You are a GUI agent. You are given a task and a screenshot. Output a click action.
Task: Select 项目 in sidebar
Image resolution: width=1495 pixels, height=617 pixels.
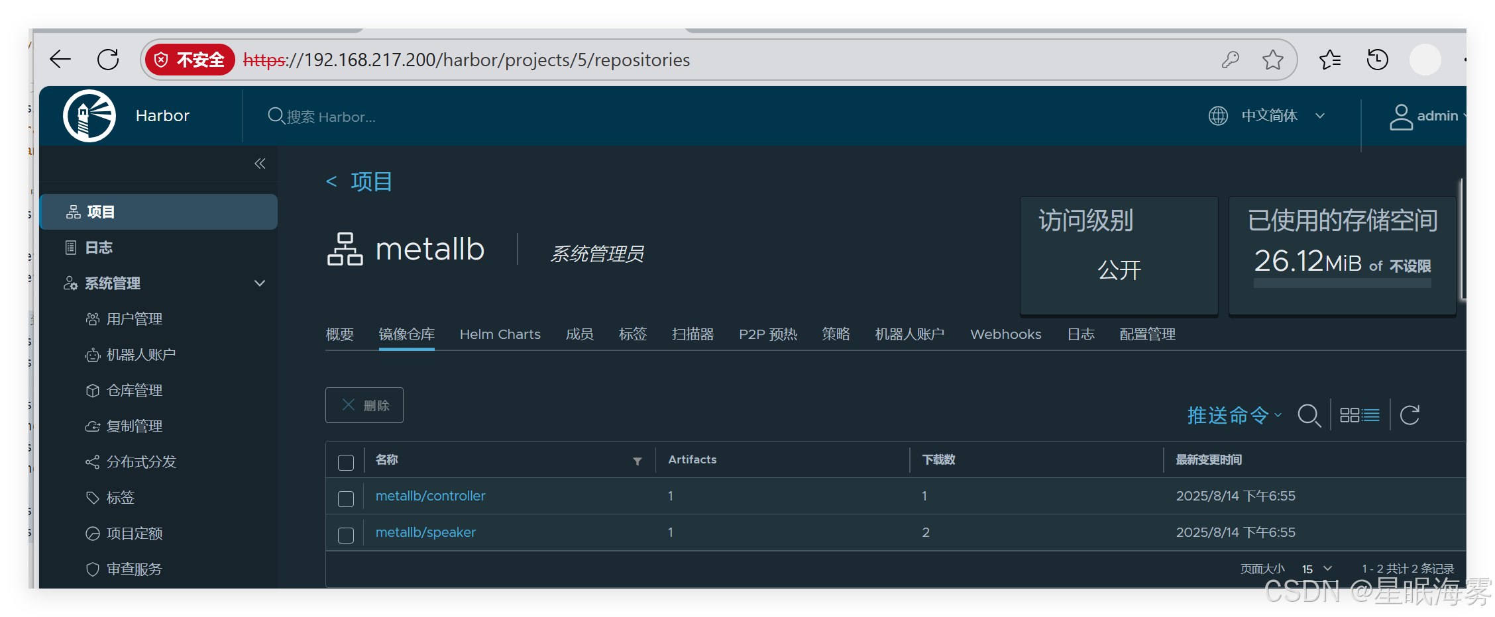159,212
